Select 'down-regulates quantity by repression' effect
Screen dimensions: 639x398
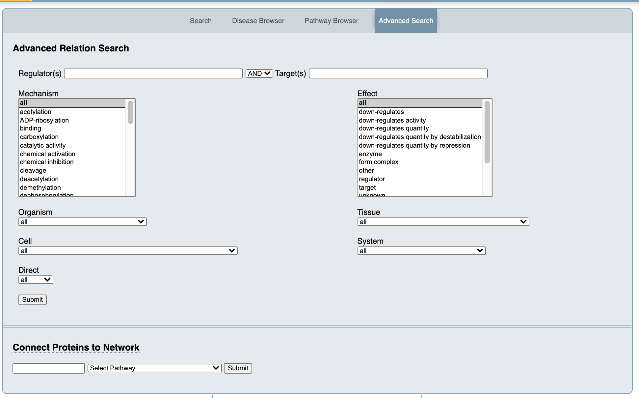tap(420, 146)
